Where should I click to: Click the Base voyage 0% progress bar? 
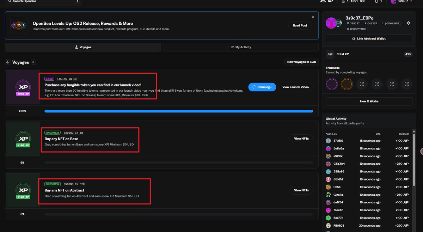179,163
